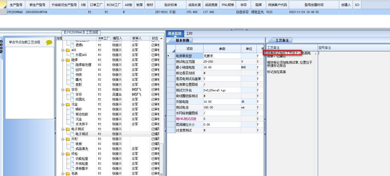Switch to the 基本信息 tab
Screen dimensions: 390x176
175,33
